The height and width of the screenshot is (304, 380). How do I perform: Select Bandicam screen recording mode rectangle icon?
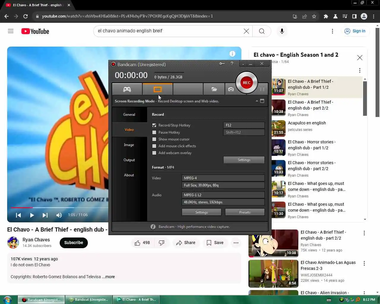click(157, 89)
